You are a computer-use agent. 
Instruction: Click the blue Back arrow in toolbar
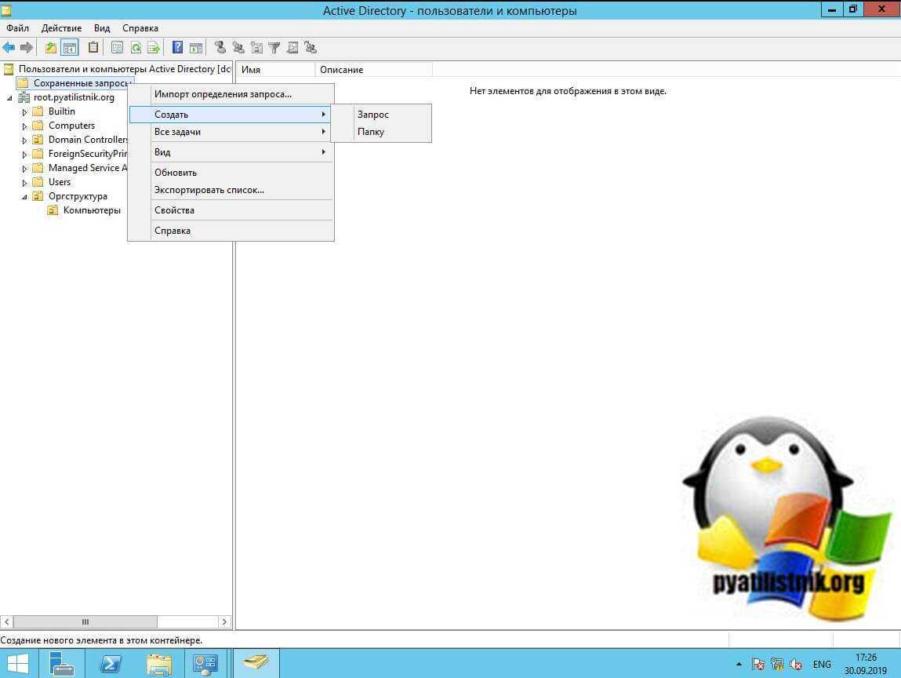click(x=9, y=48)
